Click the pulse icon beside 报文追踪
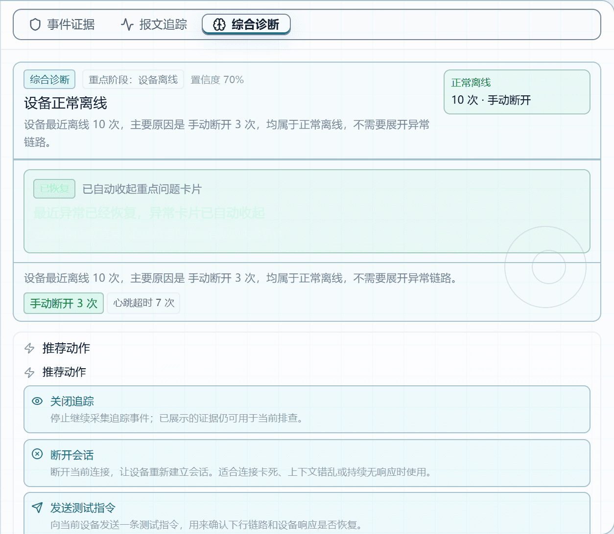This screenshot has width=614, height=534. pos(127,24)
